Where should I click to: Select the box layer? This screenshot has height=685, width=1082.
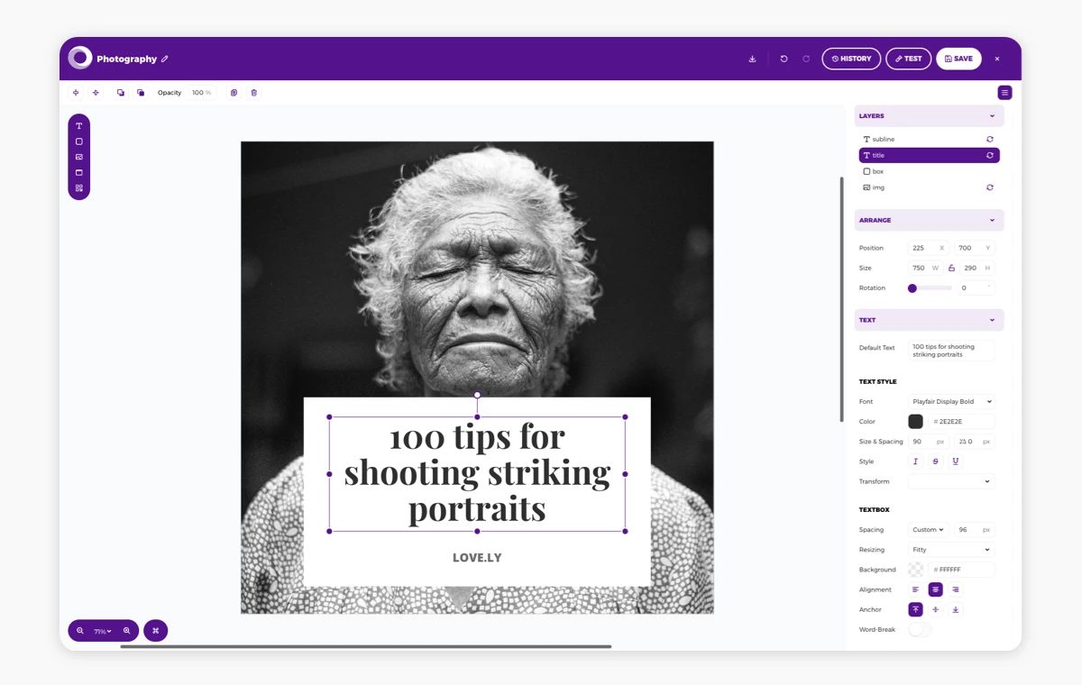click(929, 171)
